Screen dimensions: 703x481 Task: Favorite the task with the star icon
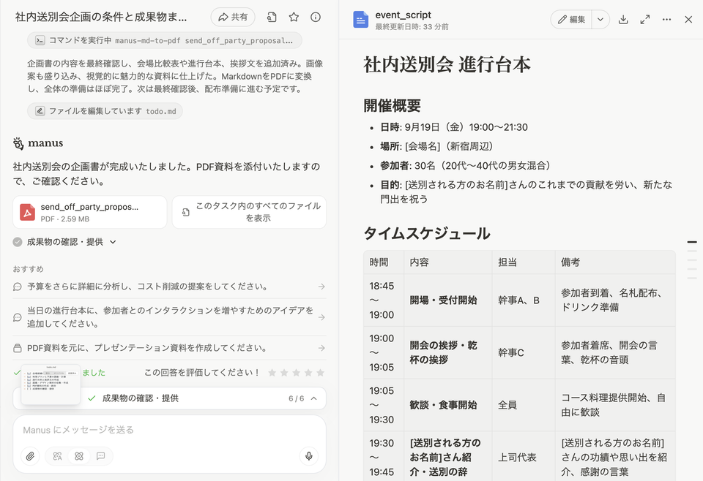click(x=294, y=17)
